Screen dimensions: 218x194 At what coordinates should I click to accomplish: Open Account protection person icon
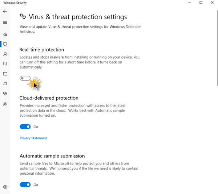pyautogui.click(x=5, y=54)
